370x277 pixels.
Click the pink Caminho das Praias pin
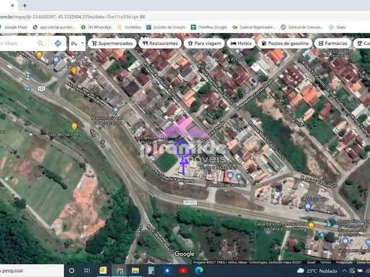pos(148,149)
